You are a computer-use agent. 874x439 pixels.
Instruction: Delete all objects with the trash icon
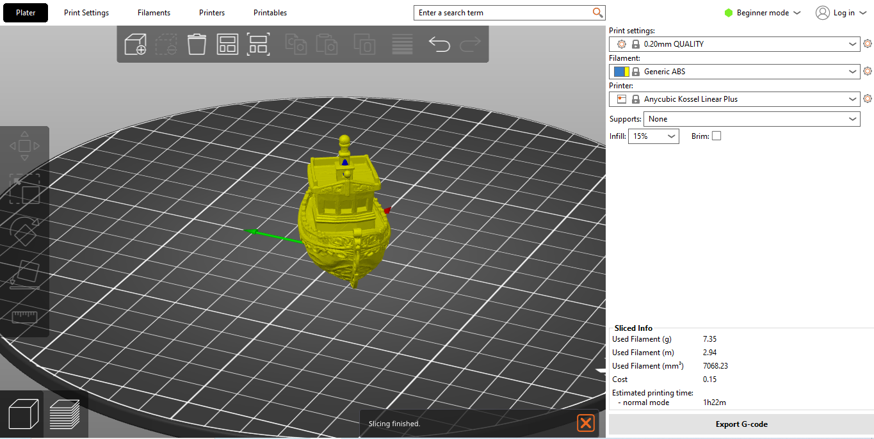(197, 44)
